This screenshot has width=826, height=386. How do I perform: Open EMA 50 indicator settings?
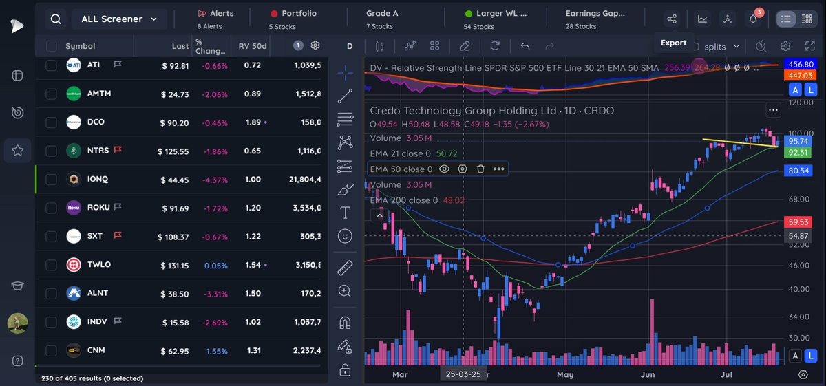pos(463,169)
